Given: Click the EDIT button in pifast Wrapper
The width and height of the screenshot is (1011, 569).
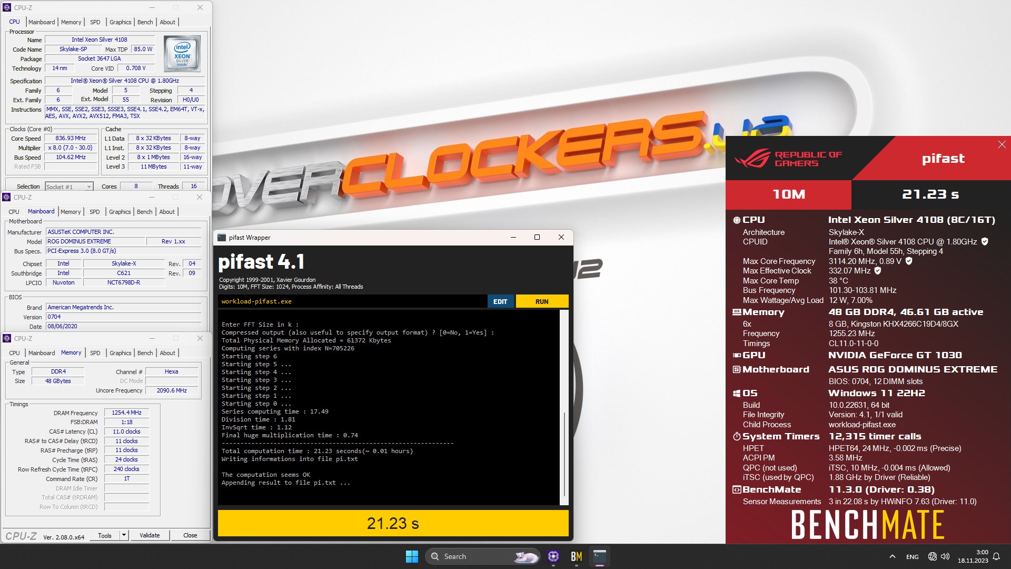Looking at the screenshot, I should [500, 301].
